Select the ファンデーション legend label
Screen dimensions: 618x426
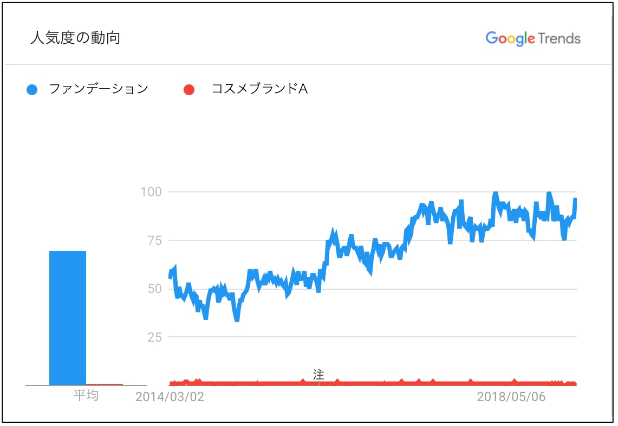pos(99,89)
